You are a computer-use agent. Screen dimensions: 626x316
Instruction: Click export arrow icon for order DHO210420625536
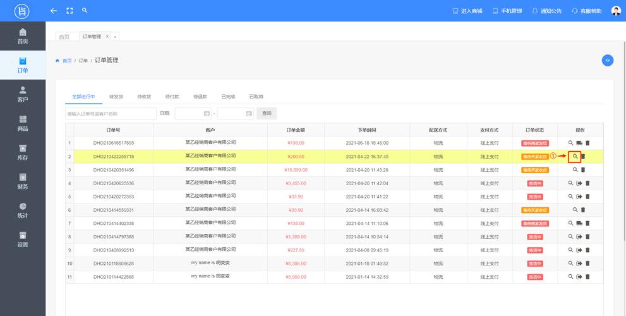tap(579, 183)
